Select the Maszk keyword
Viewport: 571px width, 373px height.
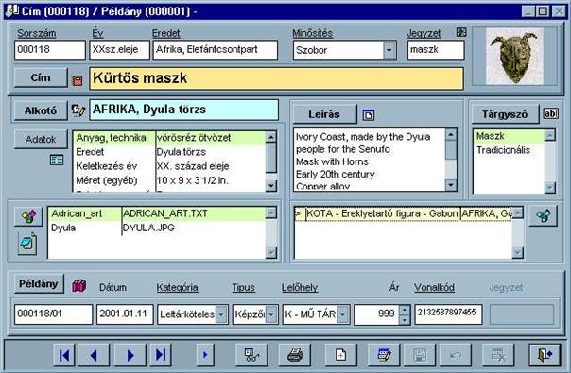[x=509, y=136]
